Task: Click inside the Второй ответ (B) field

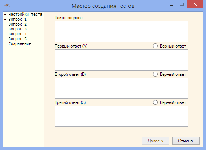Action: coord(121,88)
